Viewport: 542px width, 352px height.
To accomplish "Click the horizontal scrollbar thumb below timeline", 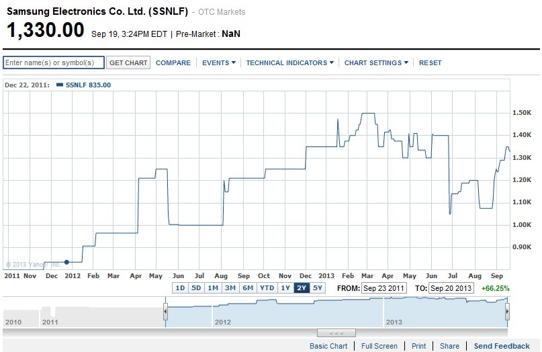I will click(336, 333).
